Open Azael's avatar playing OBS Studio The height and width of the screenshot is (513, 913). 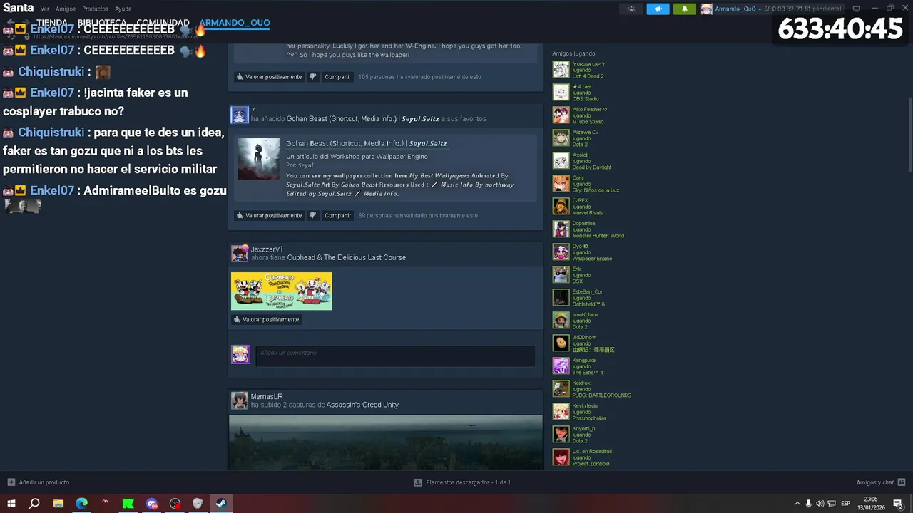click(x=561, y=93)
